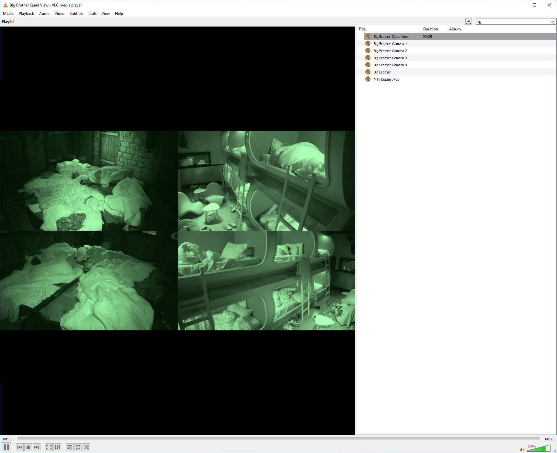Maximize the VLC window
This screenshot has width=557, height=453.
(534, 5)
